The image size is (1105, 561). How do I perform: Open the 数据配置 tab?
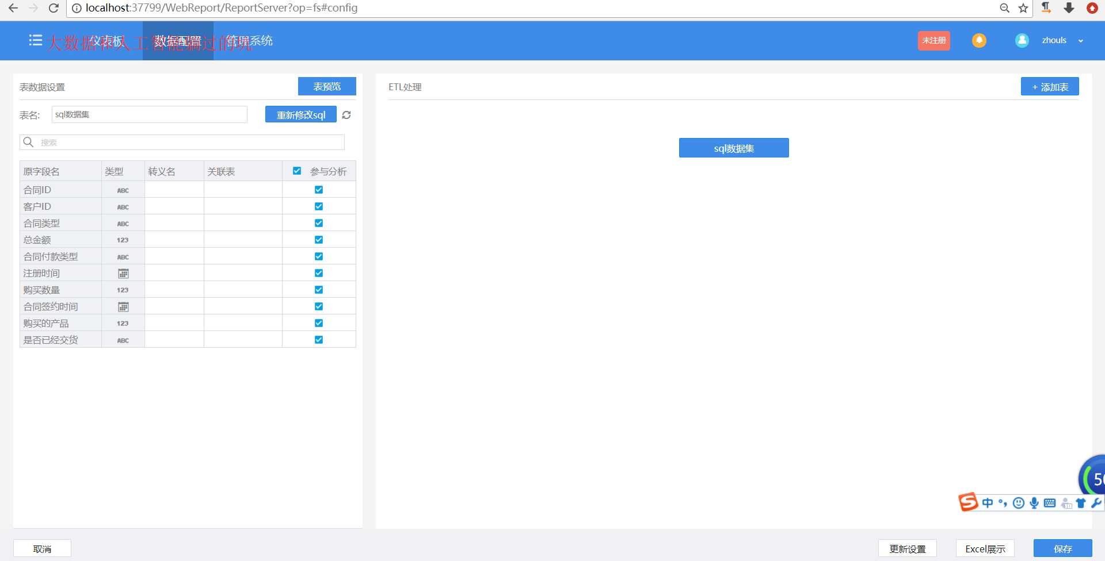[x=178, y=41]
